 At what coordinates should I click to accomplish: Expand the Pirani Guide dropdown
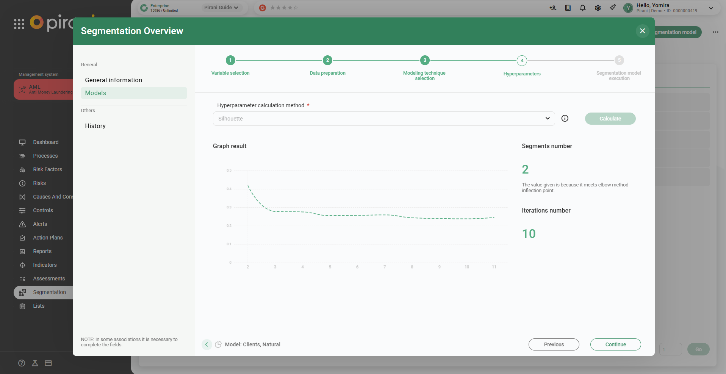tap(221, 8)
